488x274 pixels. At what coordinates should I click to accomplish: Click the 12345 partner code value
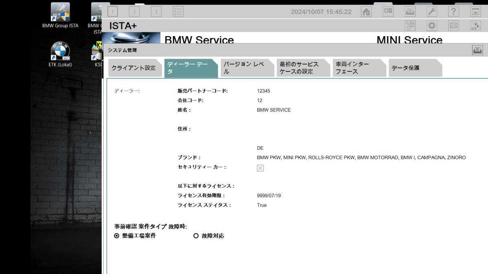click(x=264, y=91)
